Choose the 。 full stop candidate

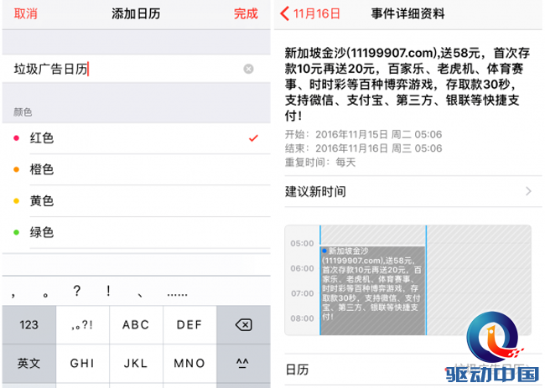pos(45,294)
